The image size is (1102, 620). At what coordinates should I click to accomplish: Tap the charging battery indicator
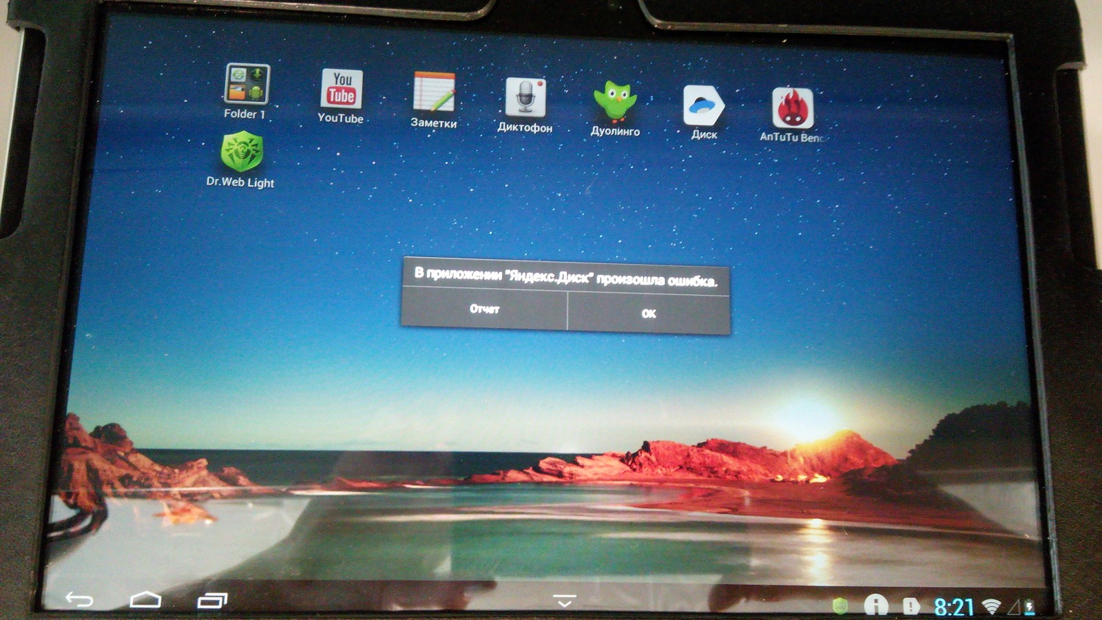(1030, 607)
